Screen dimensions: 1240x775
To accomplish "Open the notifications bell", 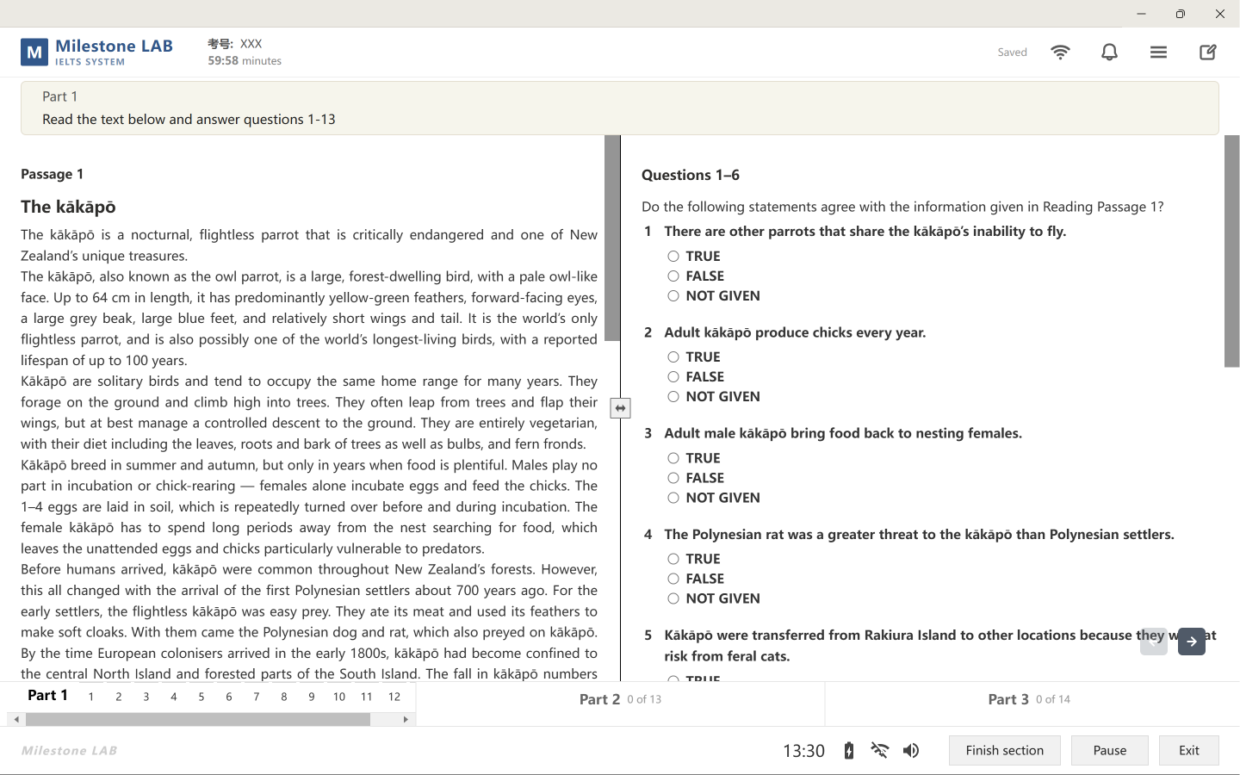I will (x=1110, y=53).
